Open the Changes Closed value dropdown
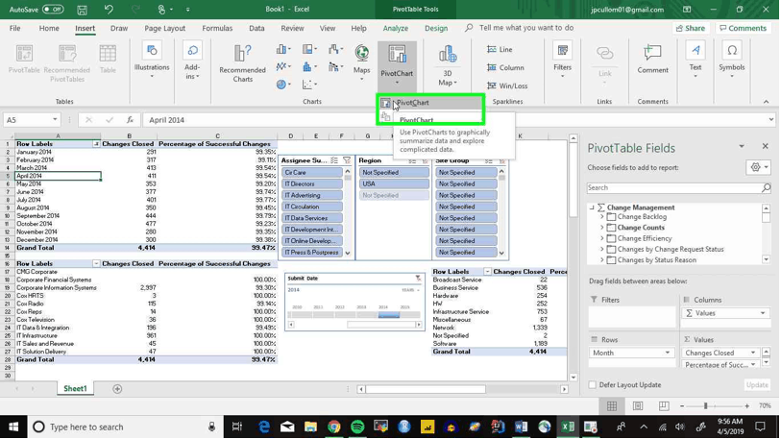The width and height of the screenshot is (781, 439). click(752, 353)
